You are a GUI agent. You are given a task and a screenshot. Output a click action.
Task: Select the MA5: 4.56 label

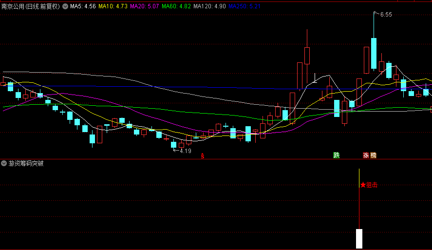point(83,6)
